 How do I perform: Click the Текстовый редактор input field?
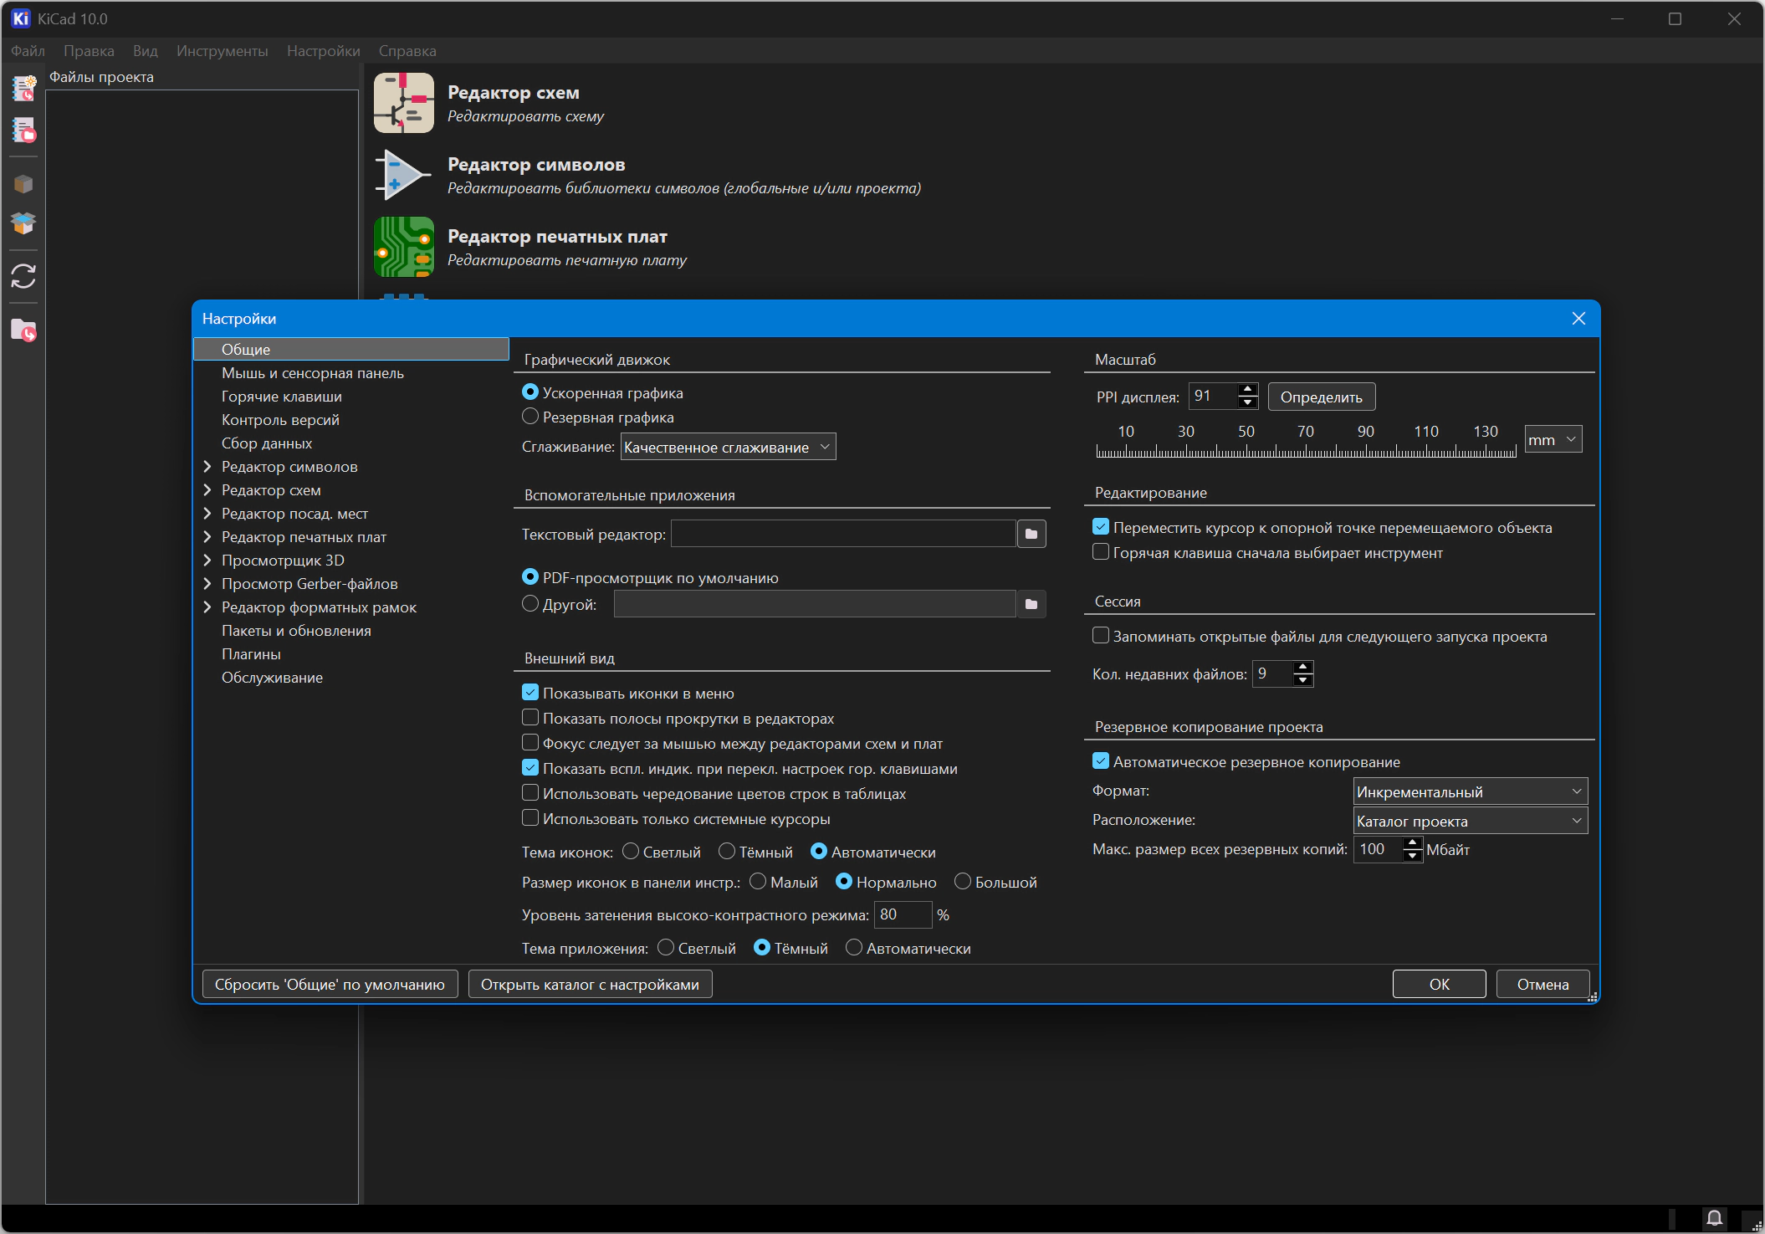pyautogui.click(x=843, y=534)
